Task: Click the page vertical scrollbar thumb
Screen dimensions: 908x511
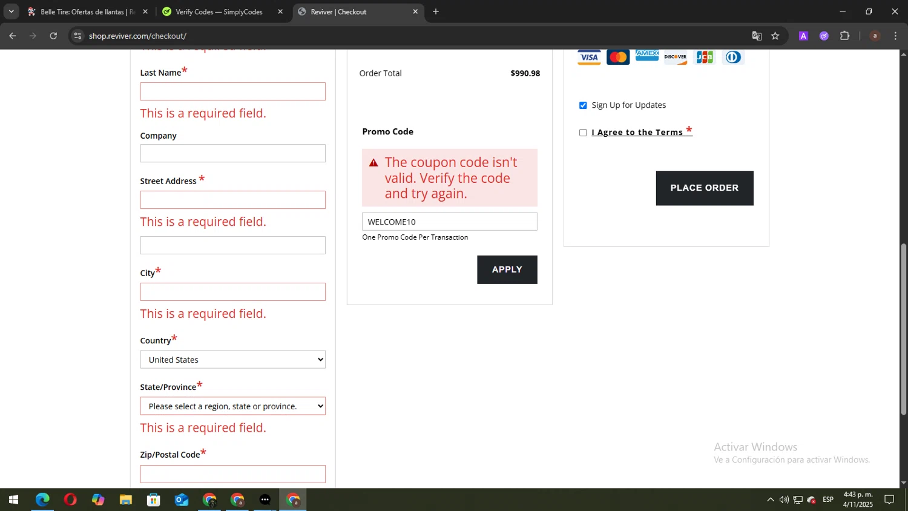Action: [903, 329]
